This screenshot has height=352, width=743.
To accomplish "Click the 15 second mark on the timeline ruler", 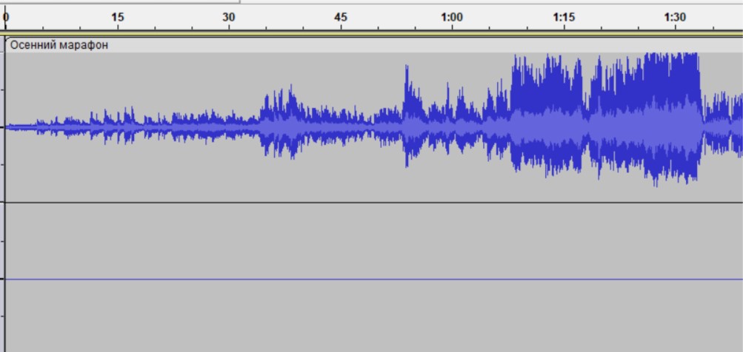I will (x=118, y=18).
